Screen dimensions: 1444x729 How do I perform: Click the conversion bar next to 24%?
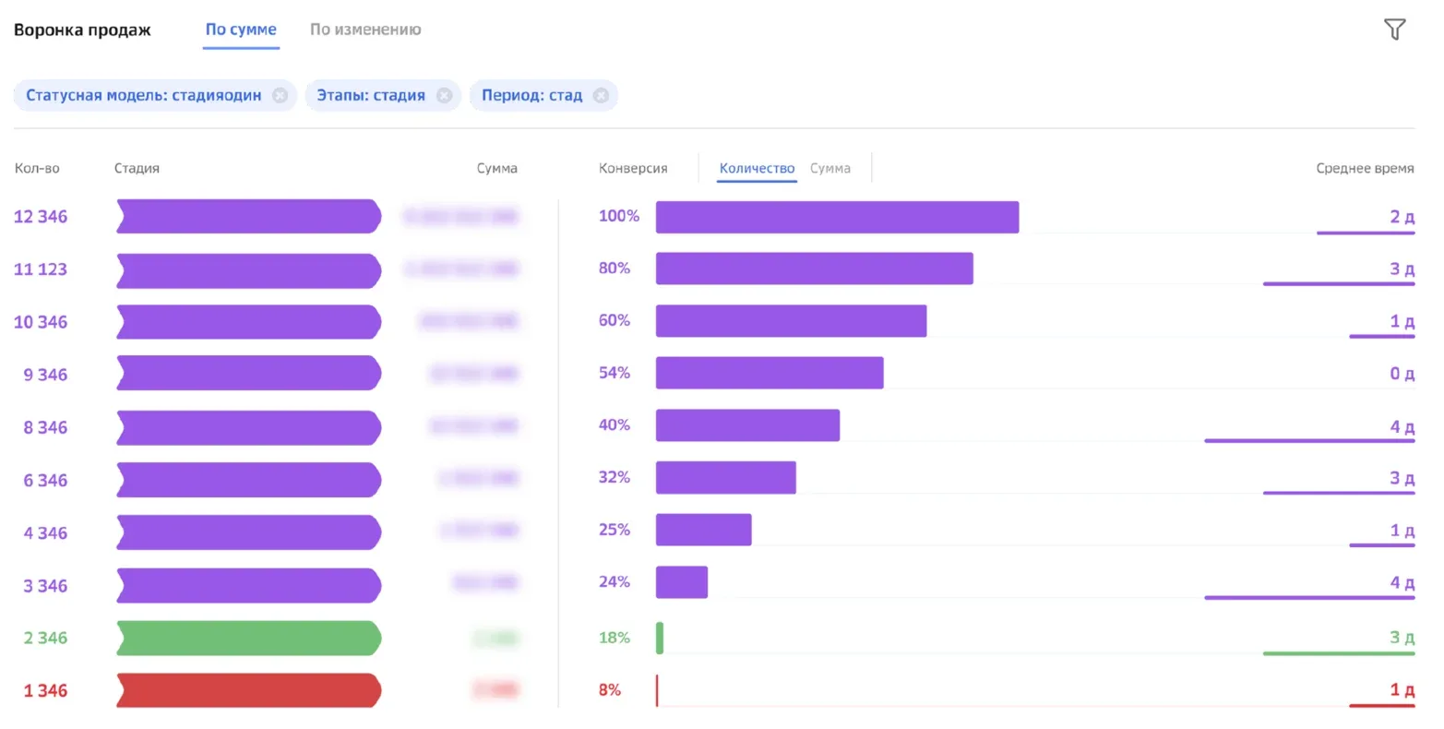(681, 582)
